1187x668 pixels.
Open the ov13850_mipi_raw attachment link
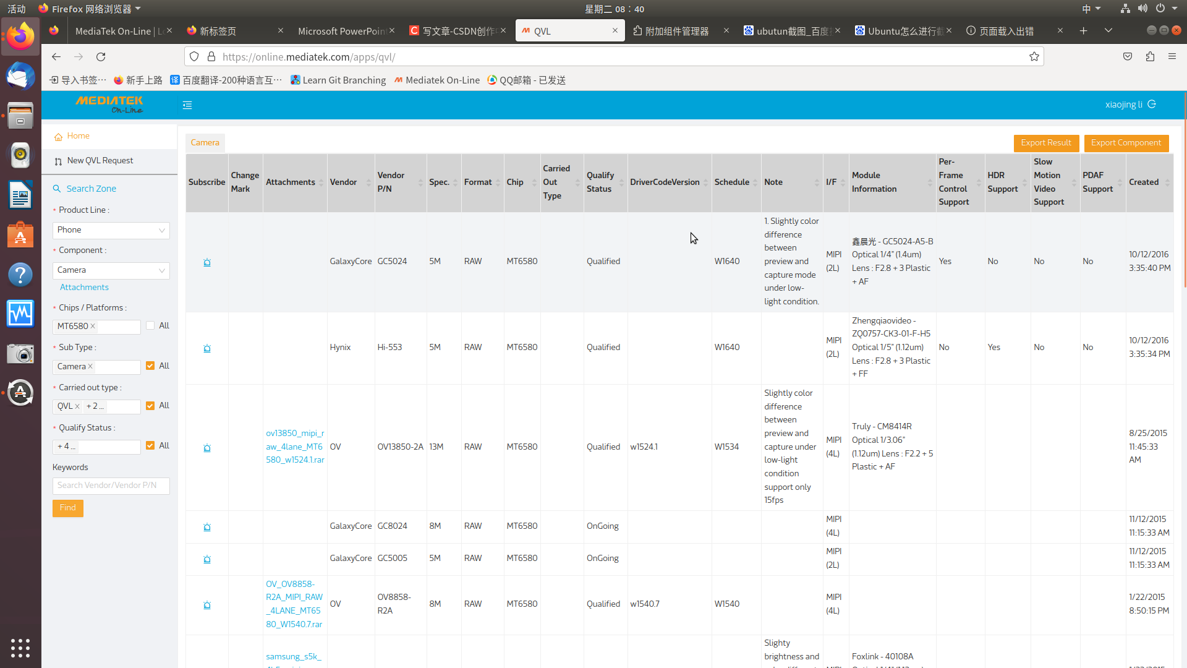tap(295, 447)
